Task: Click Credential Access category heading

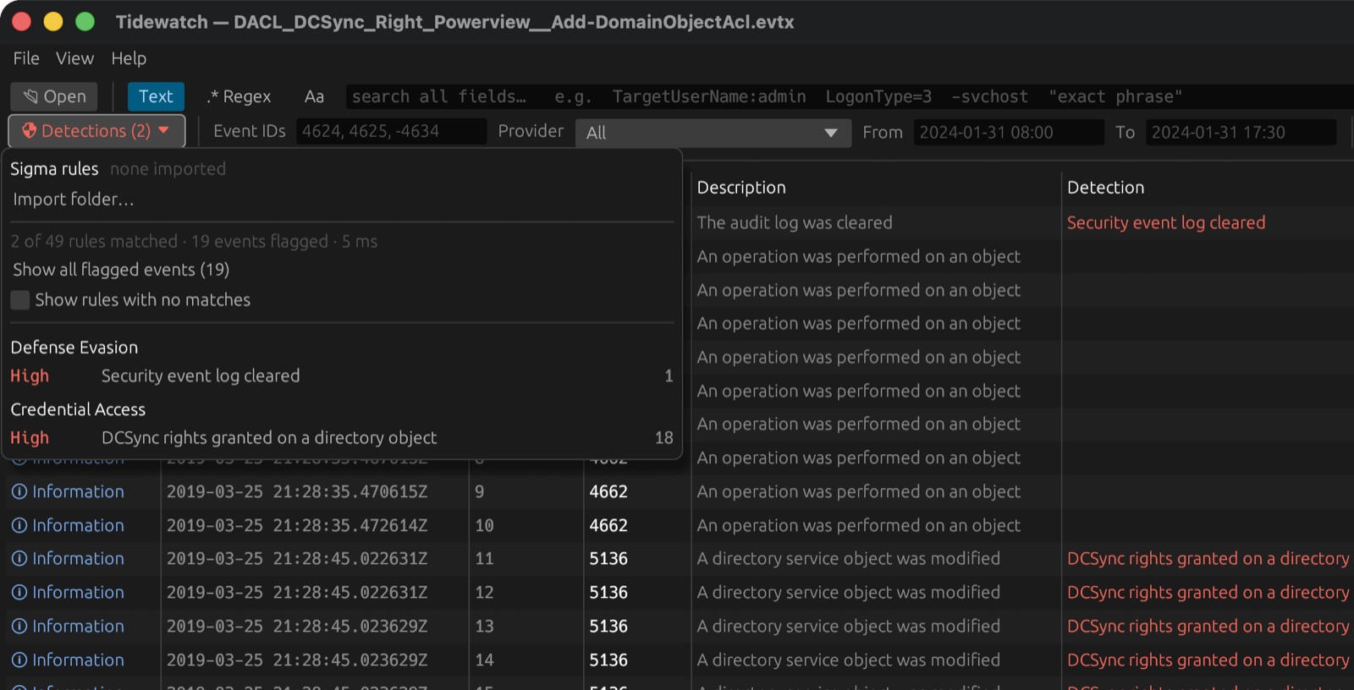Action: pos(78,409)
